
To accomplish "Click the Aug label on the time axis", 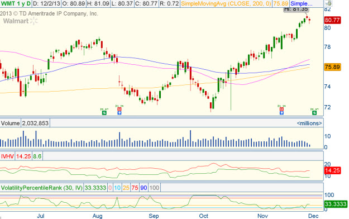I will 98,216.
